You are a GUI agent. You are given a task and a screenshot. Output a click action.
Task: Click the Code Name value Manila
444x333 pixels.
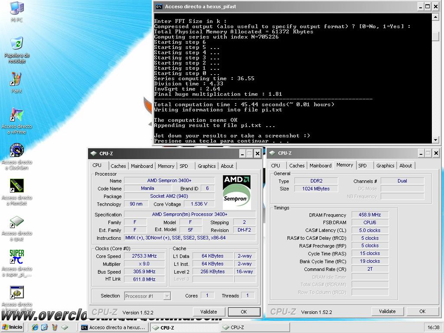point(147,188)
